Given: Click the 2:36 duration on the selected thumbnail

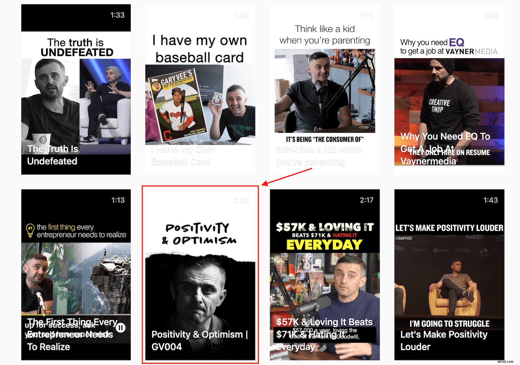Looking at the screenshot, I should 242,200.
